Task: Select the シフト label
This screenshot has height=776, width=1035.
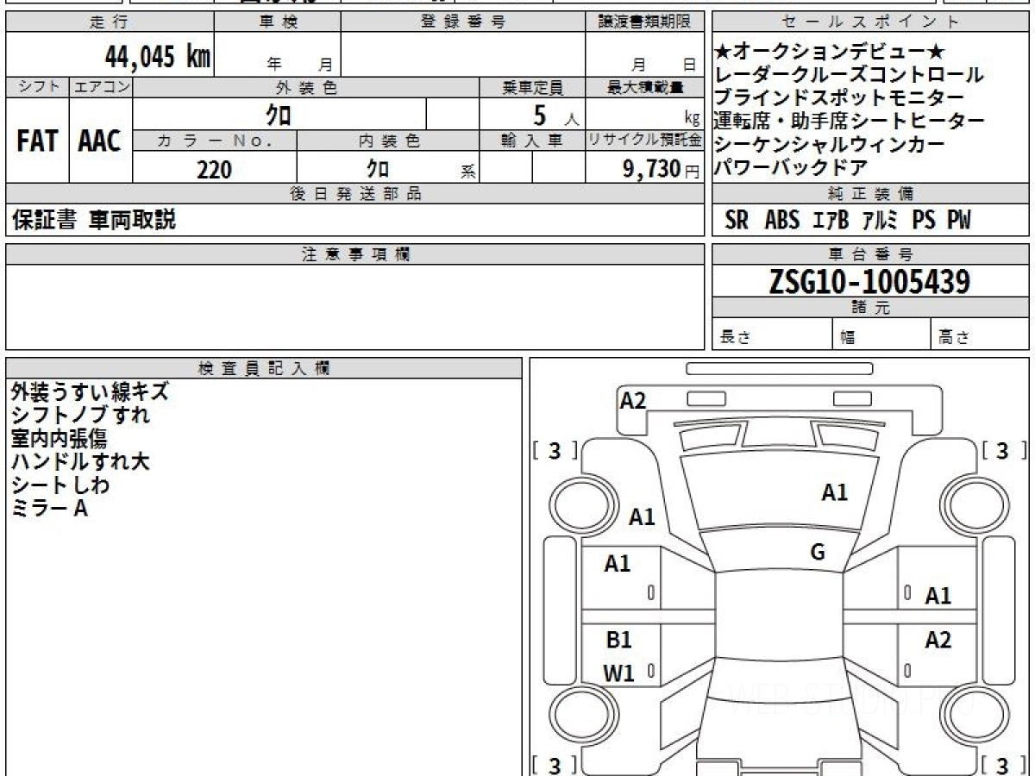Action: [37, 87]
